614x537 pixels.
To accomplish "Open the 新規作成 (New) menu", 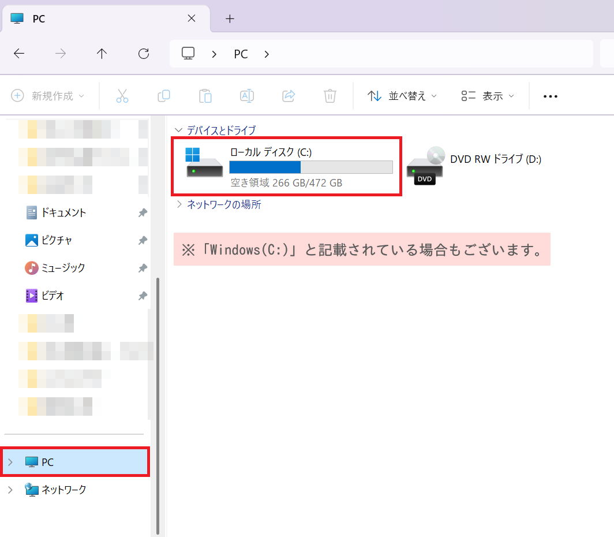I will click(49, 96).
